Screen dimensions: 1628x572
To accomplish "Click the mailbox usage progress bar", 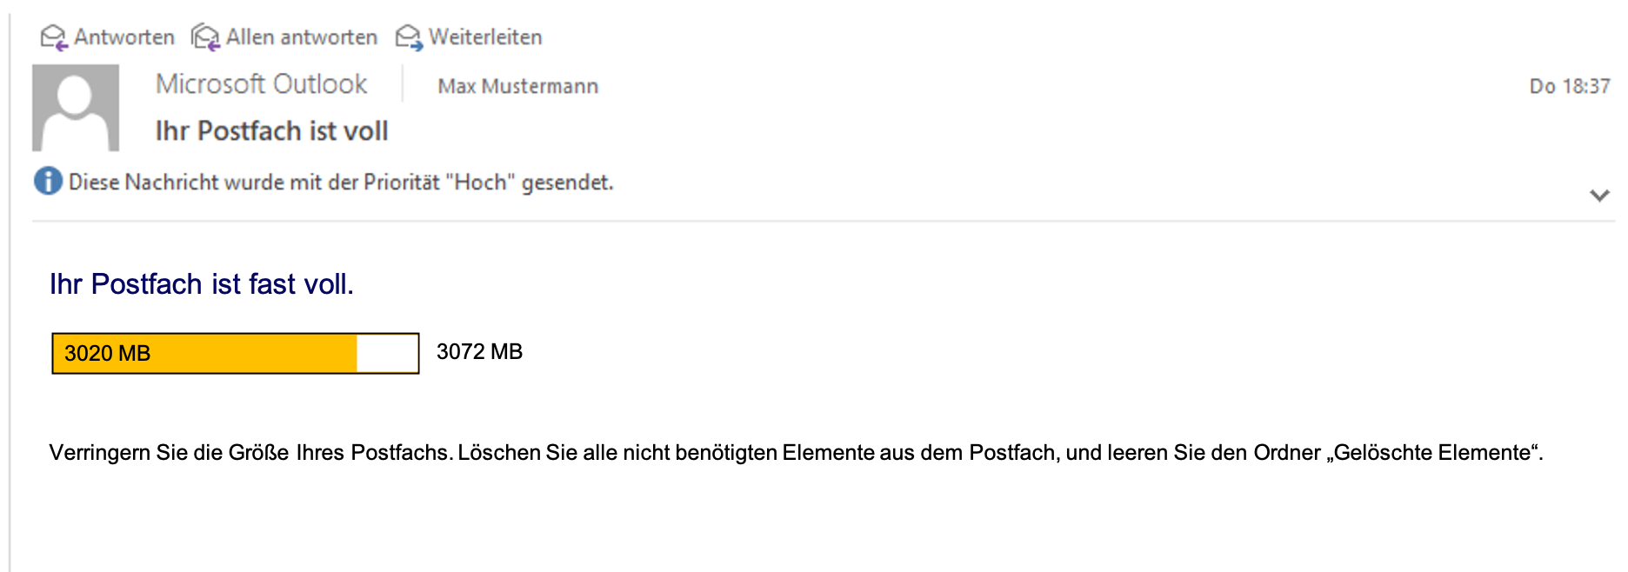I will pos(233,353).
